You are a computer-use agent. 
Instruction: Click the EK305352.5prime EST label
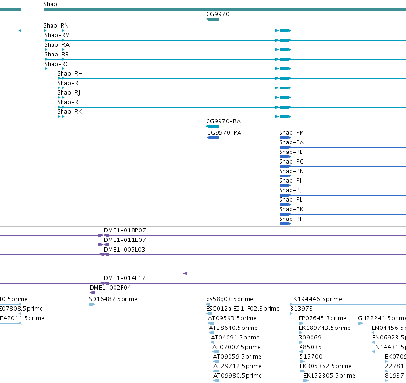325,367
